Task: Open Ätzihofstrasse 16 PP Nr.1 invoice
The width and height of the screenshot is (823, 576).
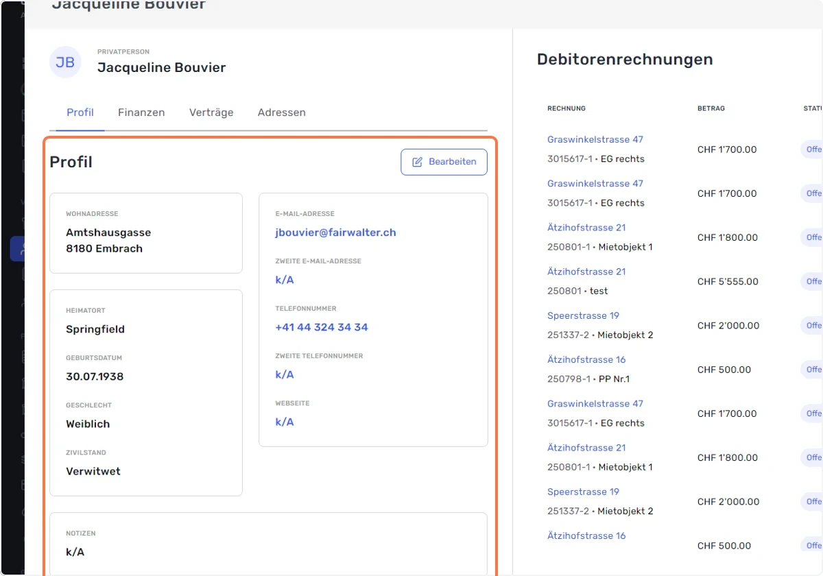Action: [586, 359]
